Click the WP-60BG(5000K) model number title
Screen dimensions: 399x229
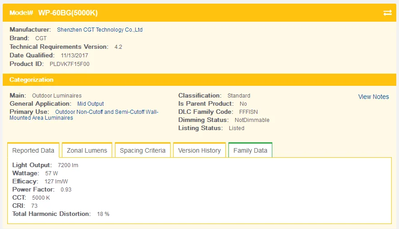tap(68, 13)
